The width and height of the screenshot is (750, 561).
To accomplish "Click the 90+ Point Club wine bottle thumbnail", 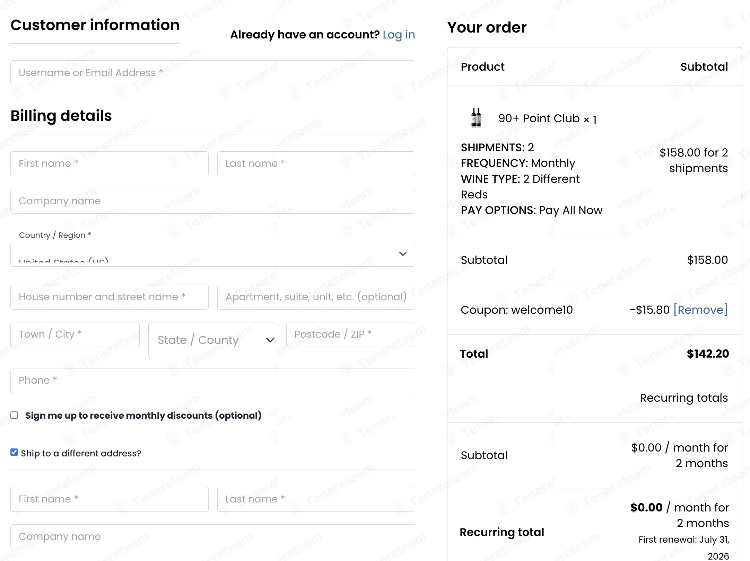I will click(x=476, y=118).
